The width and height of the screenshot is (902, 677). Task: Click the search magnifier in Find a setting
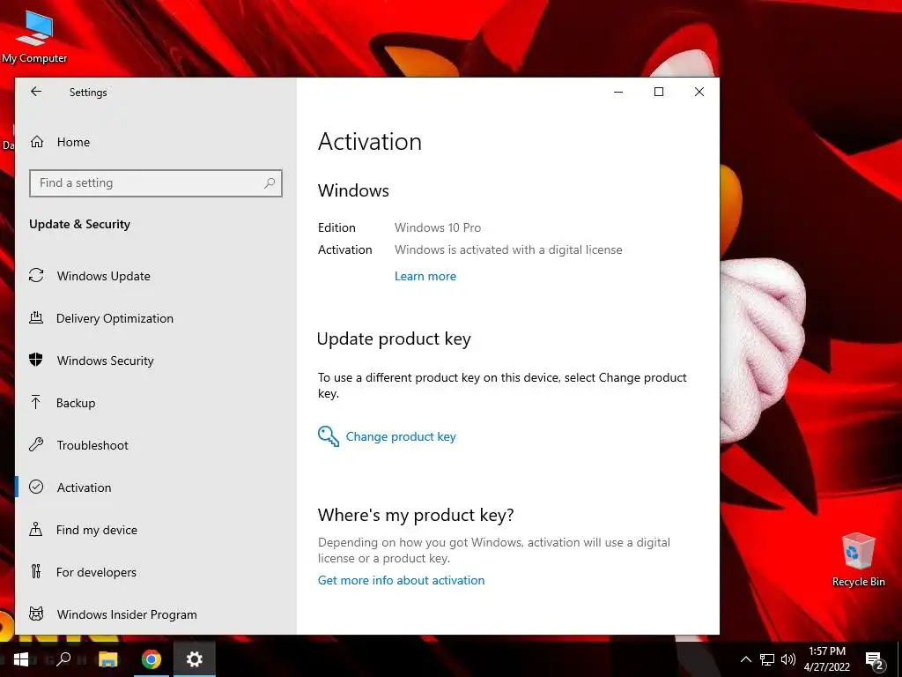(270, 183)
